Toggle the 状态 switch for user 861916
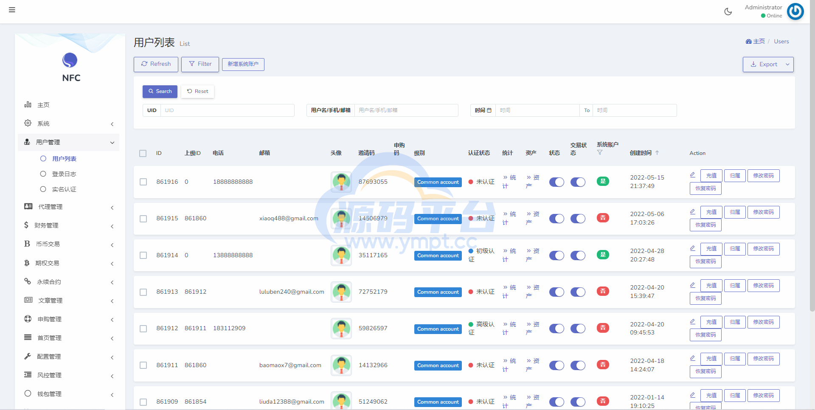This screenshot has width=815, height=410. click(556, 182)
